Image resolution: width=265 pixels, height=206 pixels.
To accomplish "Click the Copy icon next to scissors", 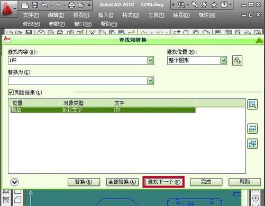I will (102, 32).
